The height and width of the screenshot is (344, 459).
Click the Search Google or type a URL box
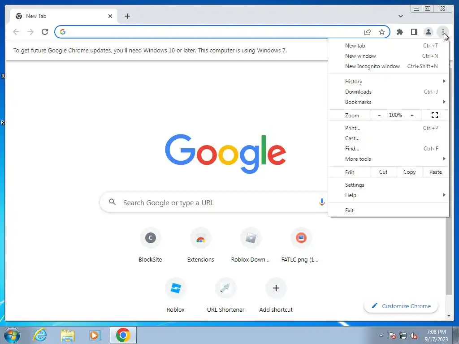[214, 202]
